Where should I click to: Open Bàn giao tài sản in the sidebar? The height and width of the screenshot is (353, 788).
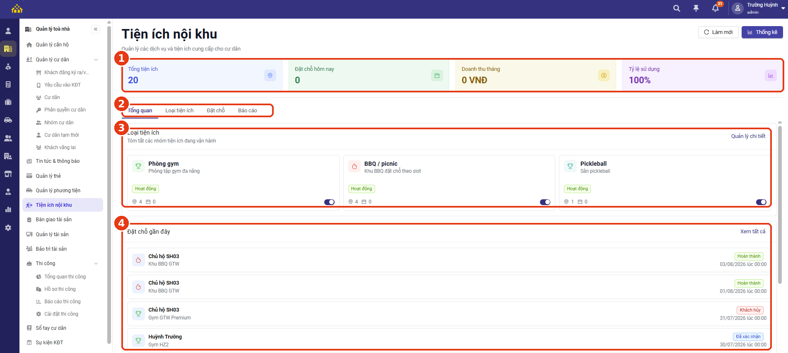[63, 220]
